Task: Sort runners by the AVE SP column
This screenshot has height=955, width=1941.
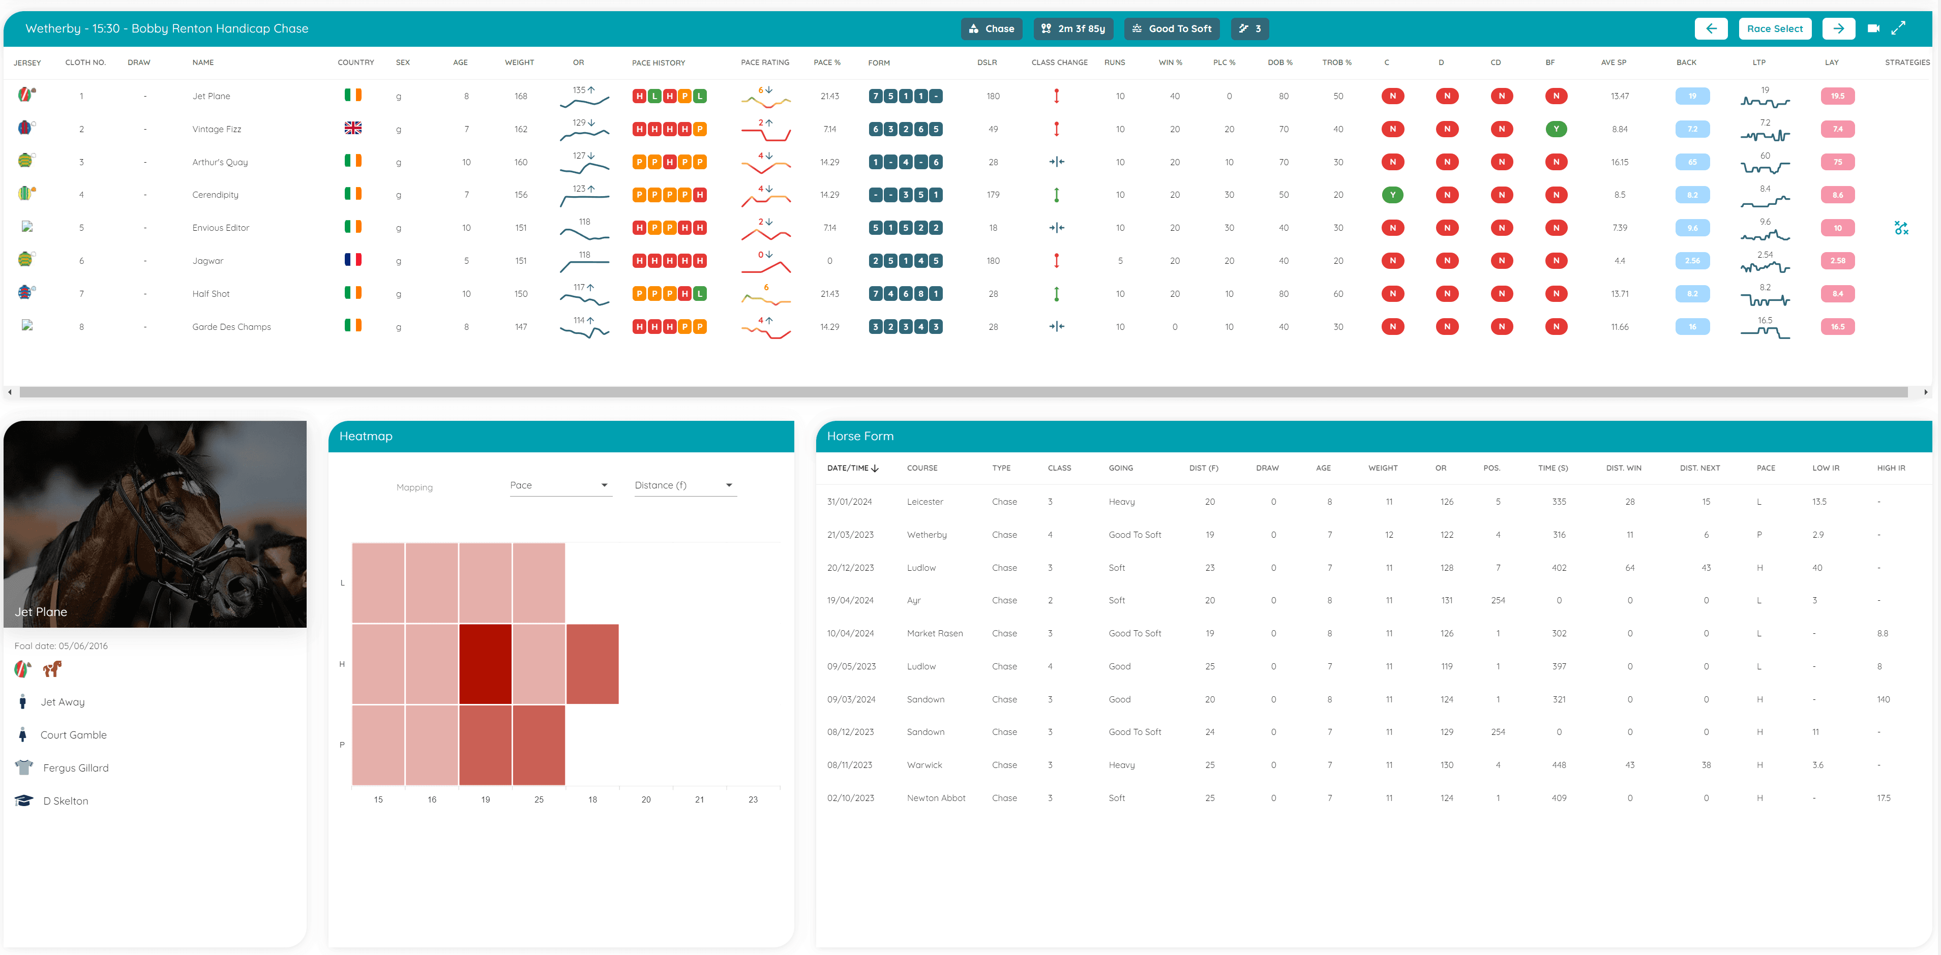Action: pyautogui.click(x=1613, y=63)
